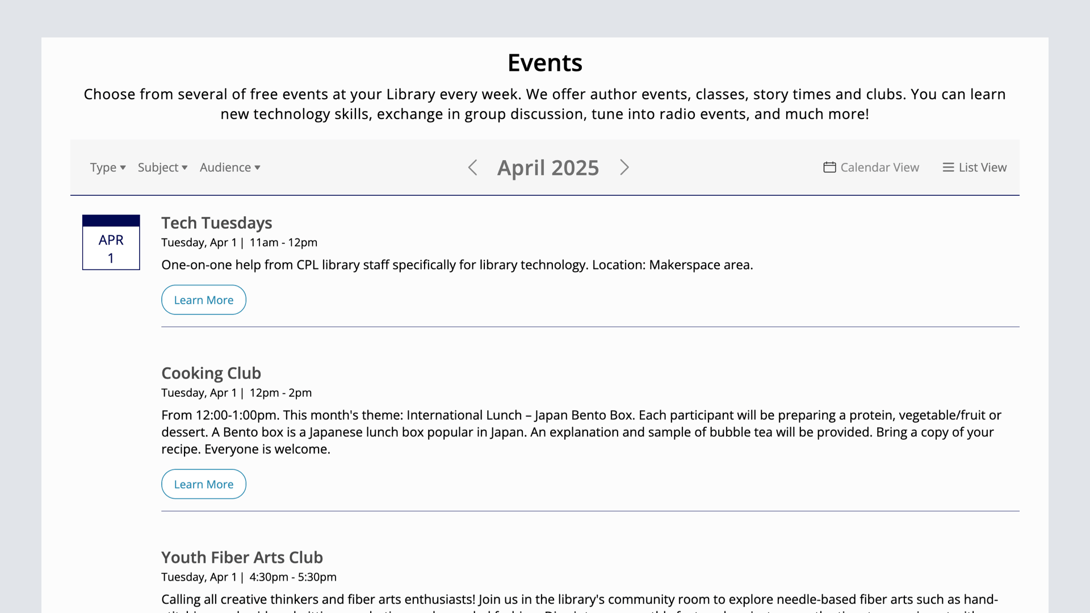Open the Tech Tuesdays event title
The image size is (1090, 613).
216,223
